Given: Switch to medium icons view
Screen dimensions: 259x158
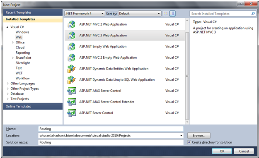Looking at the screenshot, I should (x=173, y=14).
